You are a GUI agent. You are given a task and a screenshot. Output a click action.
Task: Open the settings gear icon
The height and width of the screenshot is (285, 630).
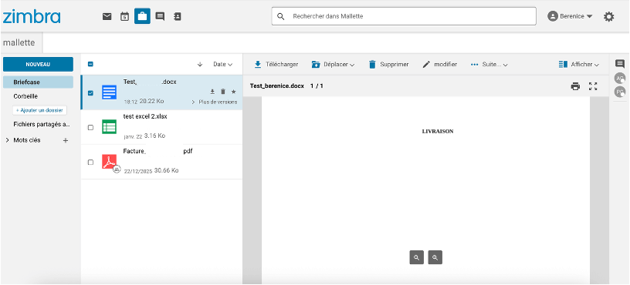click(609, 16)
